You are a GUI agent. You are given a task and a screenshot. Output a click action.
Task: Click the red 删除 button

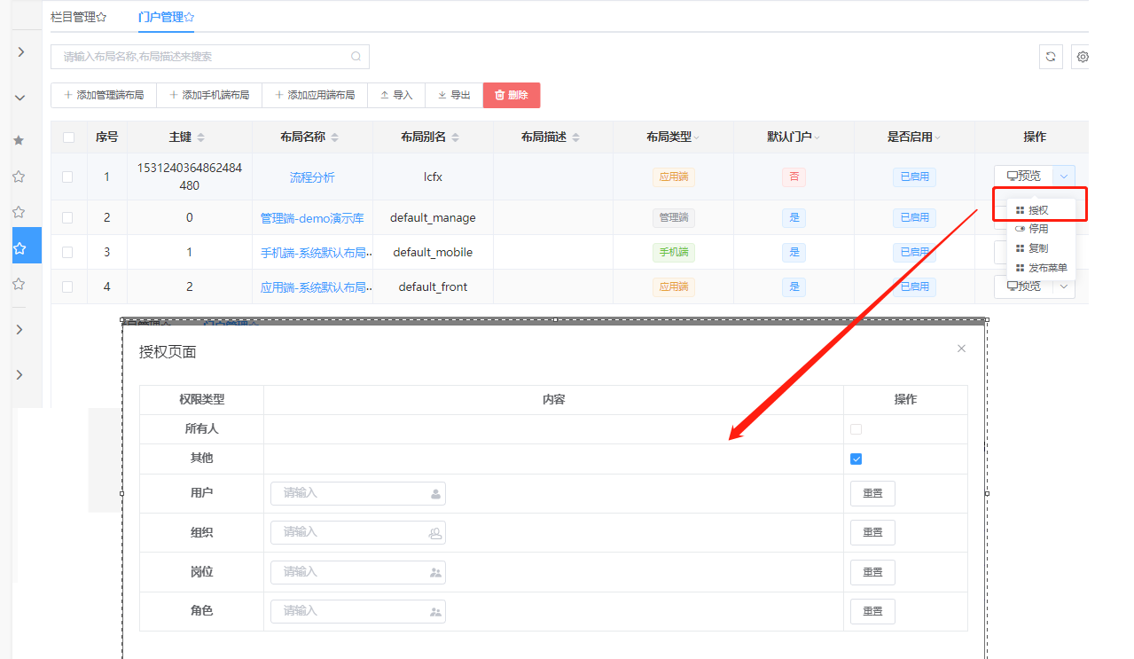(x=511, y=95)
